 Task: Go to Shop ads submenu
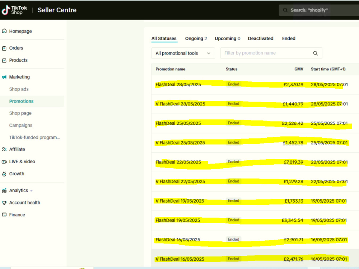(x=19, y=89)
